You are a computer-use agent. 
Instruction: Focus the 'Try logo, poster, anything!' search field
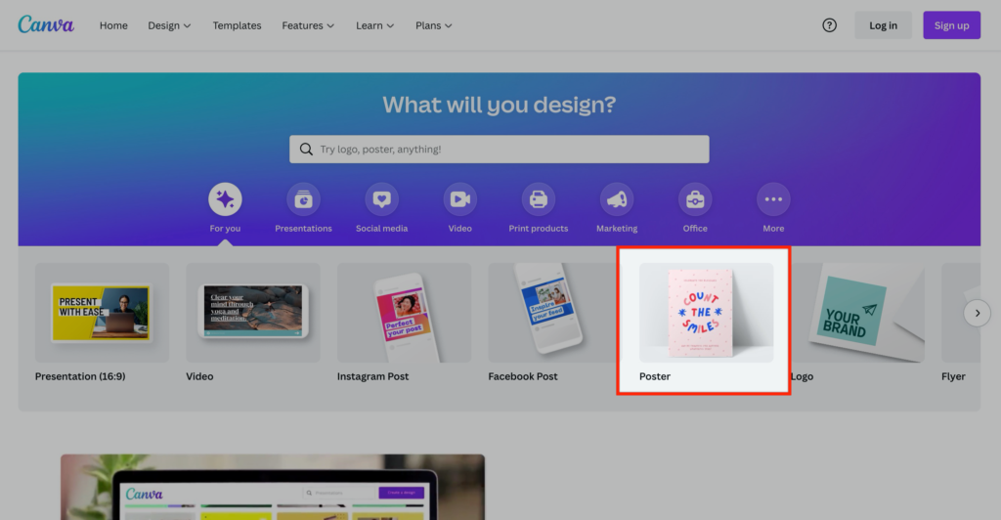(500, 149)
